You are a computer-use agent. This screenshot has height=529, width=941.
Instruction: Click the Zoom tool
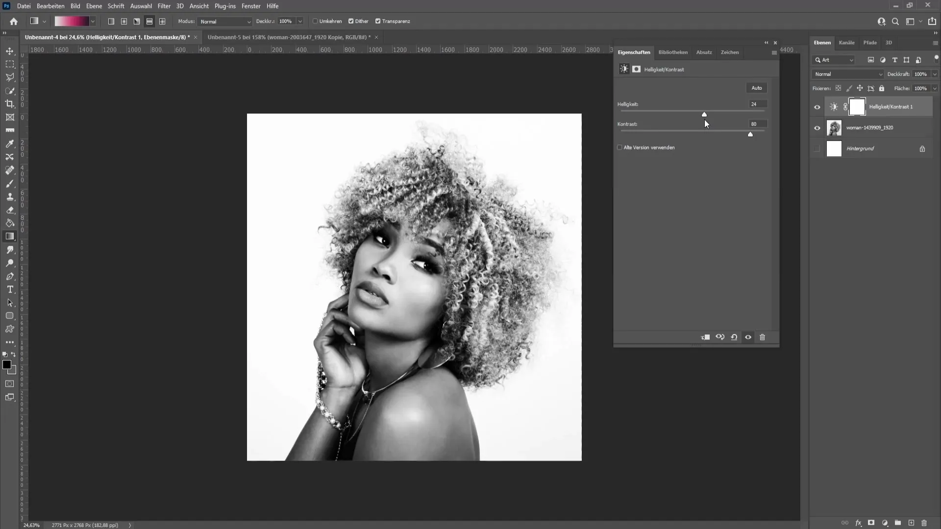10,264
